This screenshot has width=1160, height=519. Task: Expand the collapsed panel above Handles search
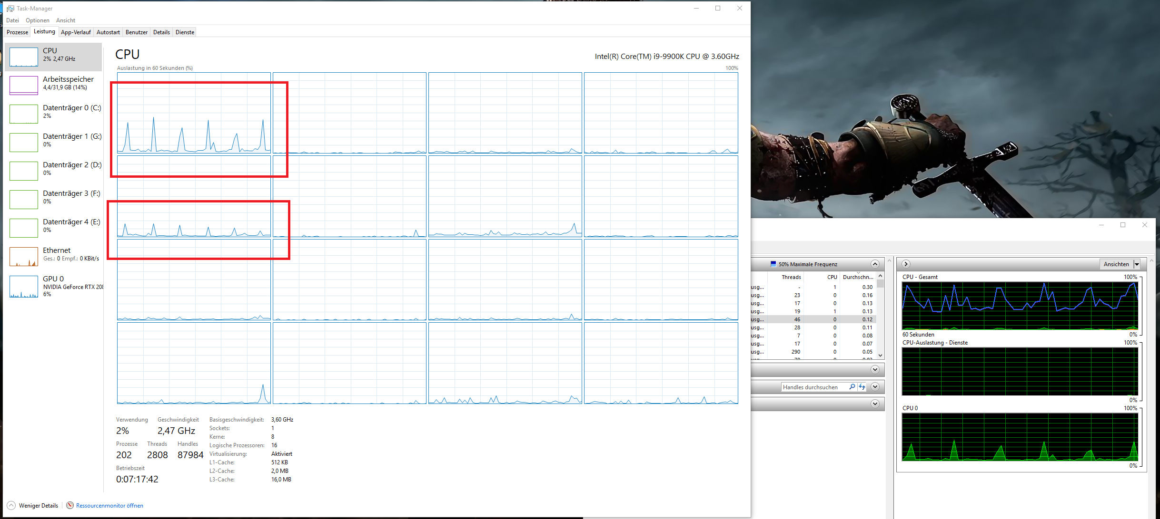pyautogui.click(x=875, y=369)
